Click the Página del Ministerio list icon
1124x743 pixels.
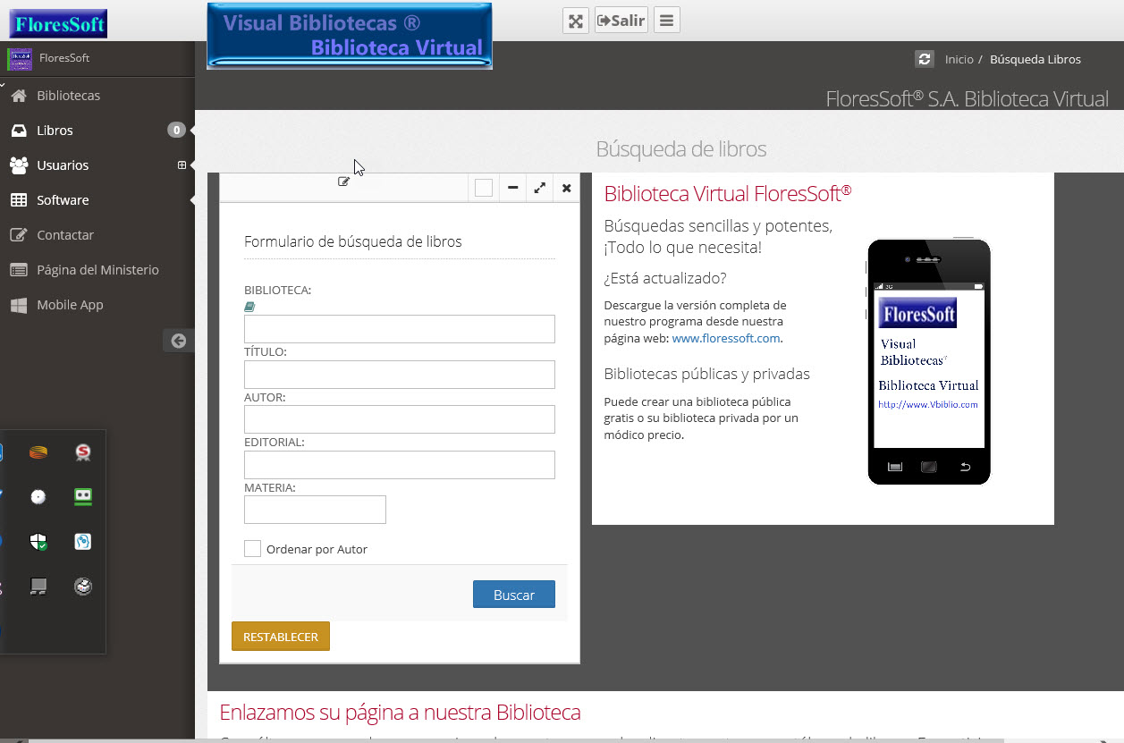point(19,270)
